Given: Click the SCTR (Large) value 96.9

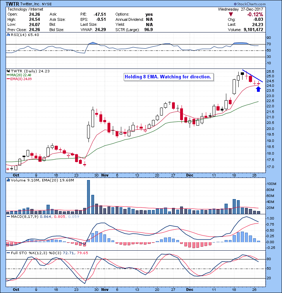Looking at the screenshot, I should [x=148, y=30].
